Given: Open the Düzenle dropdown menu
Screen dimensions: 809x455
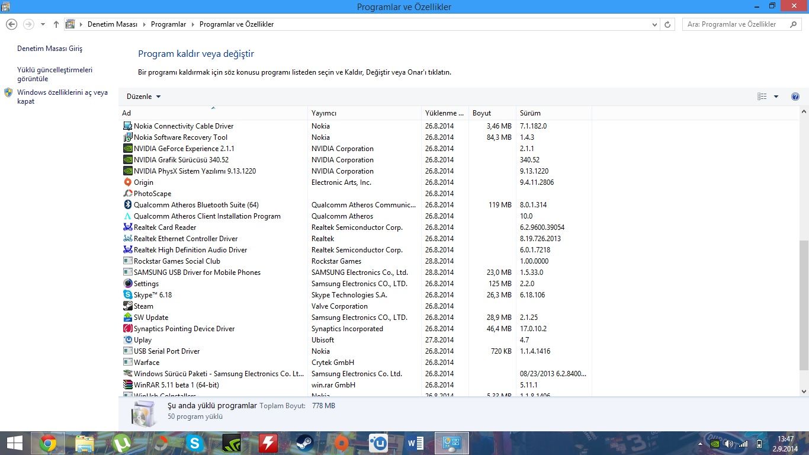Looking at the screenshot, I should pyautogui.click(x=143, y=97).
